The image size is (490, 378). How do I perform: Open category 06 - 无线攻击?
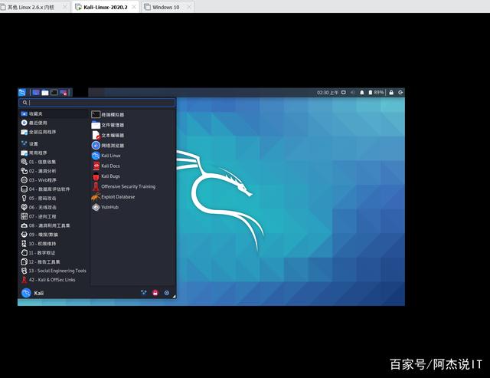tap(54, 207)
